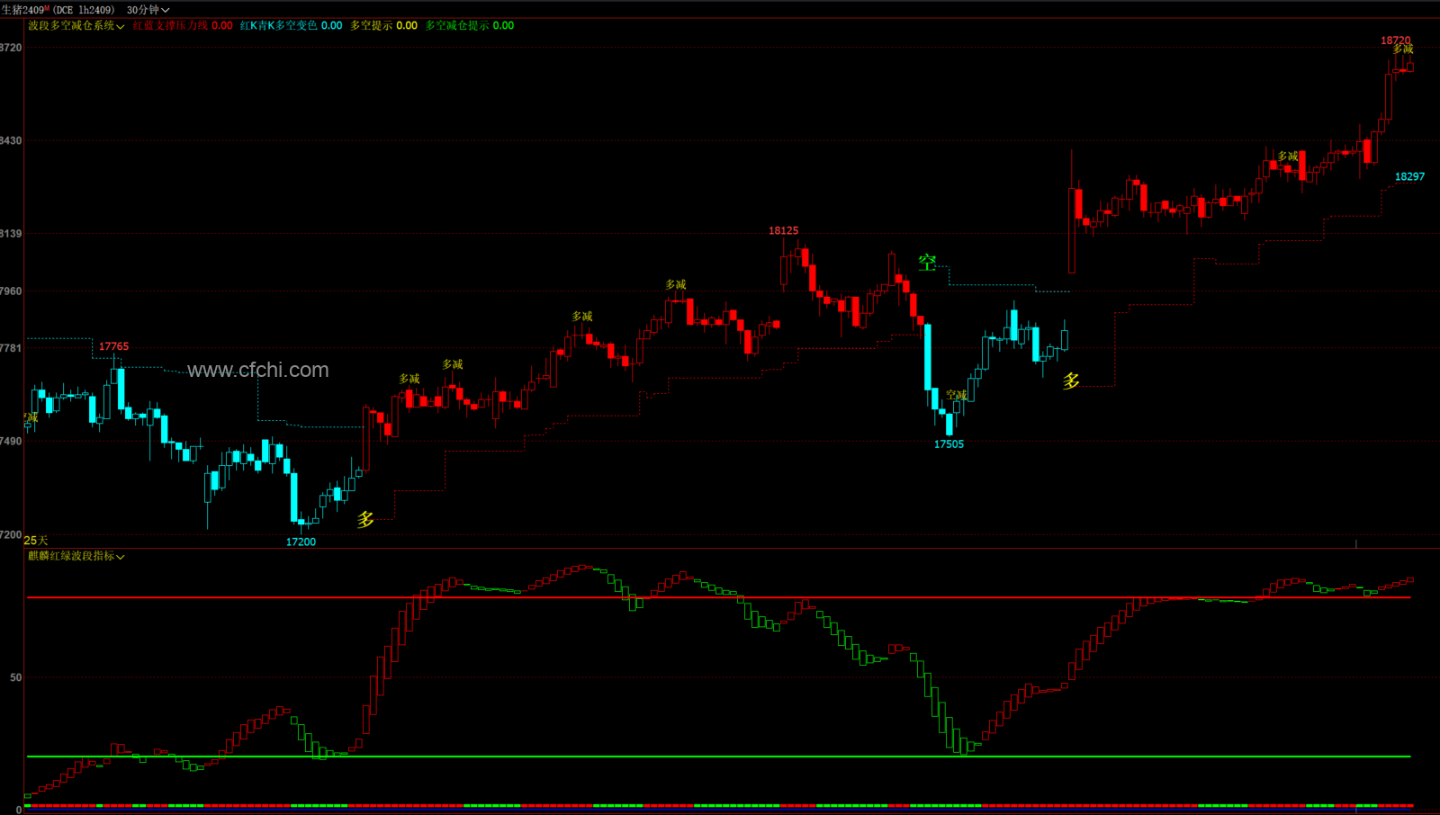Click the 空减 marker near 17505
This screenshot has width=1440, height=815.
tap(956, 395)
